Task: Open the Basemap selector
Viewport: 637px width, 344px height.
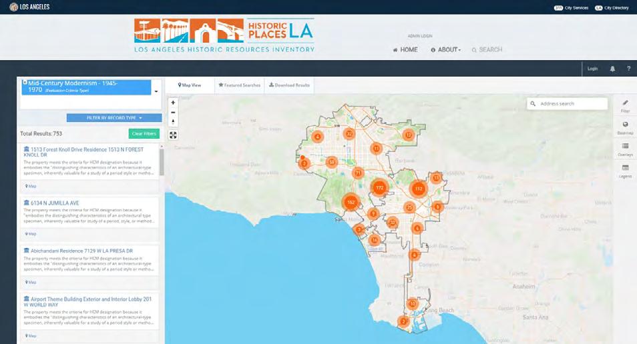Action: 625,128
